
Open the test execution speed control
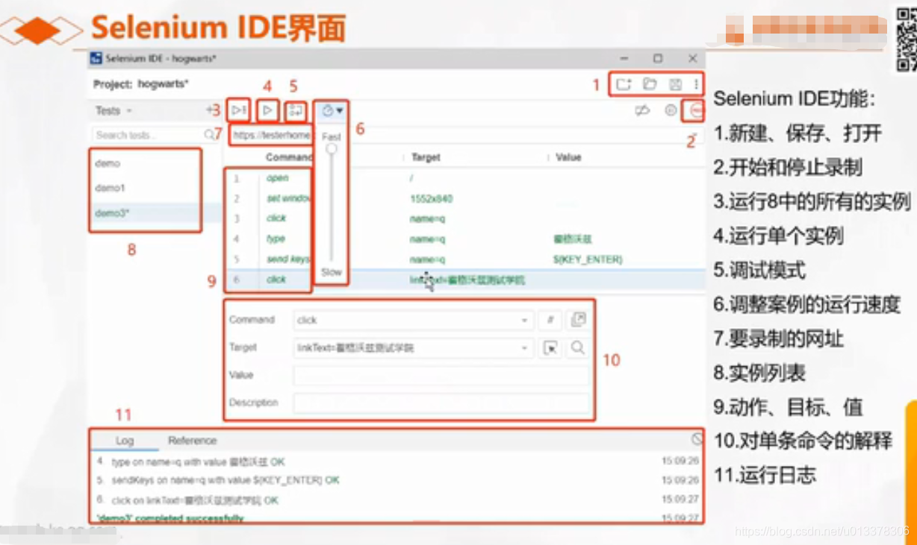[332, 110]
